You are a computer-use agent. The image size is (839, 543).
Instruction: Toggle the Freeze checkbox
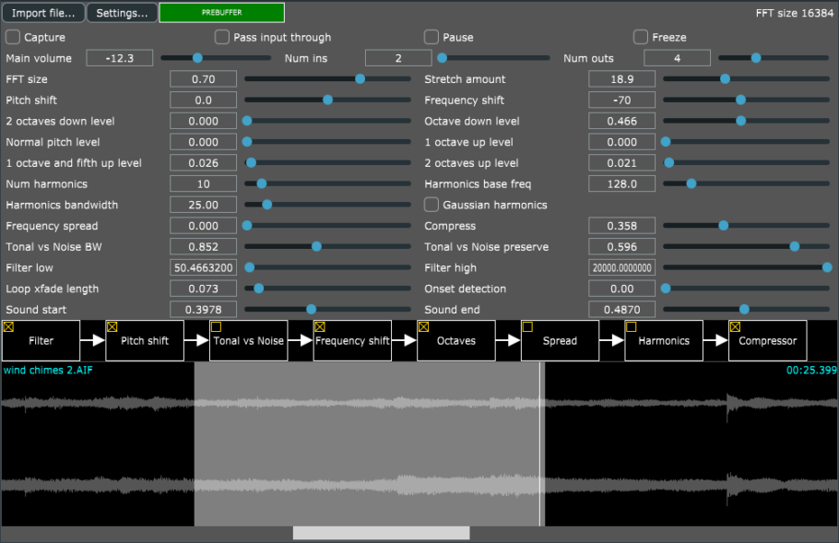point(641,37)
